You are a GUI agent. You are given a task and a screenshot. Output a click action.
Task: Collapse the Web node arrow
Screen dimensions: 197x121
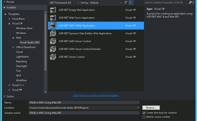click(x=13, y=38)
